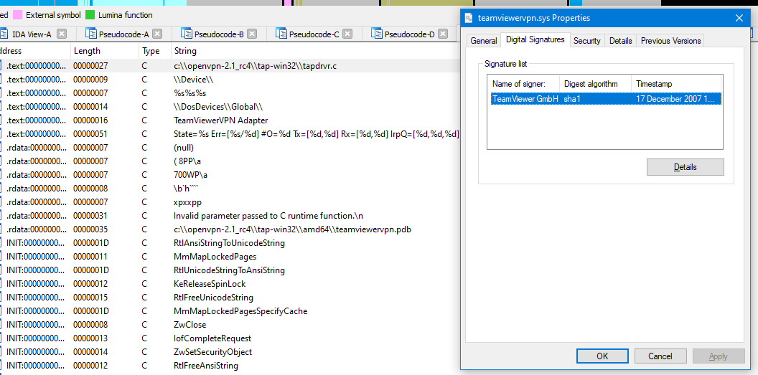This screenshot has width=758, height=375.
Task: Select the ZwSetSecurityObject string row
Action: pyautogui.click(x=230, y=352)
